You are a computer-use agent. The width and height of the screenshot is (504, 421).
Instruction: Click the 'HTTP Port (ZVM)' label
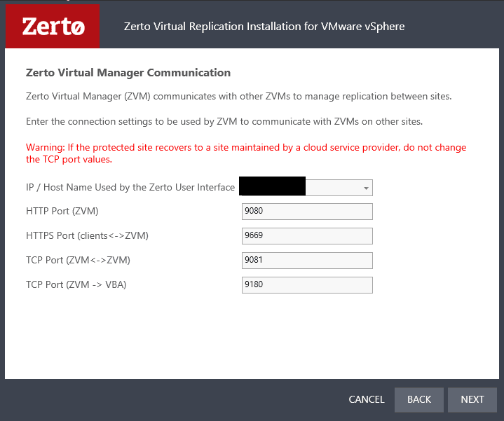pyautogui.click(x=62, y=211)
